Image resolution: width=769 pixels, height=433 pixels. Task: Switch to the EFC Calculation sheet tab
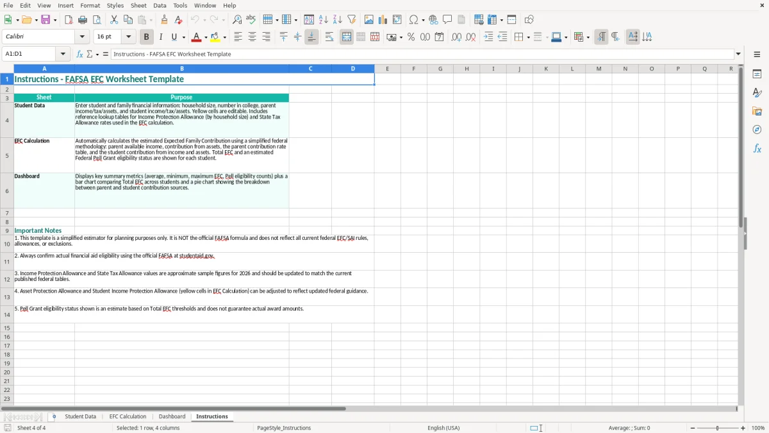128,416
